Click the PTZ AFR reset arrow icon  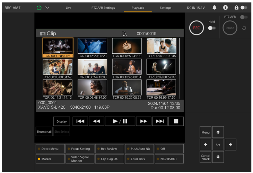point(244,28)
